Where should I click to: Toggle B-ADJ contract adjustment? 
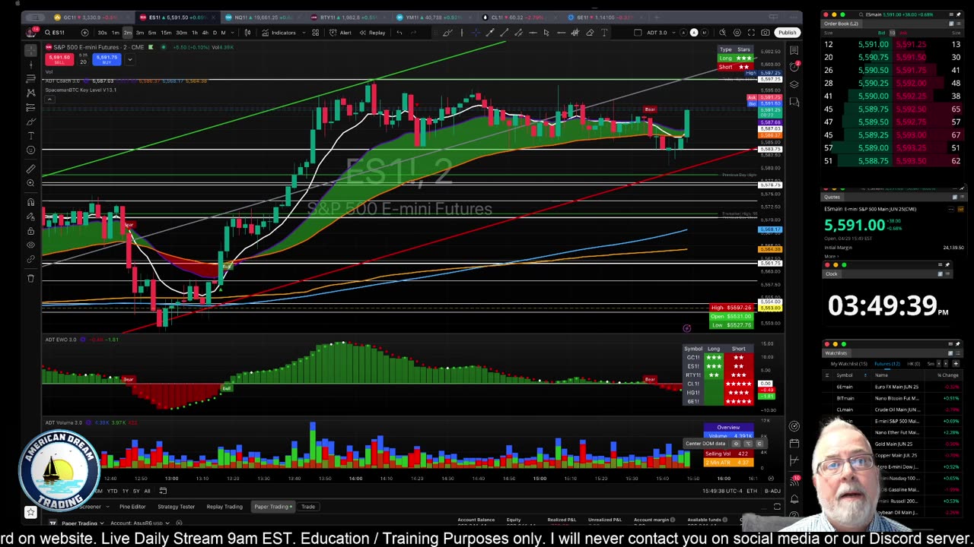coord(772,491)
